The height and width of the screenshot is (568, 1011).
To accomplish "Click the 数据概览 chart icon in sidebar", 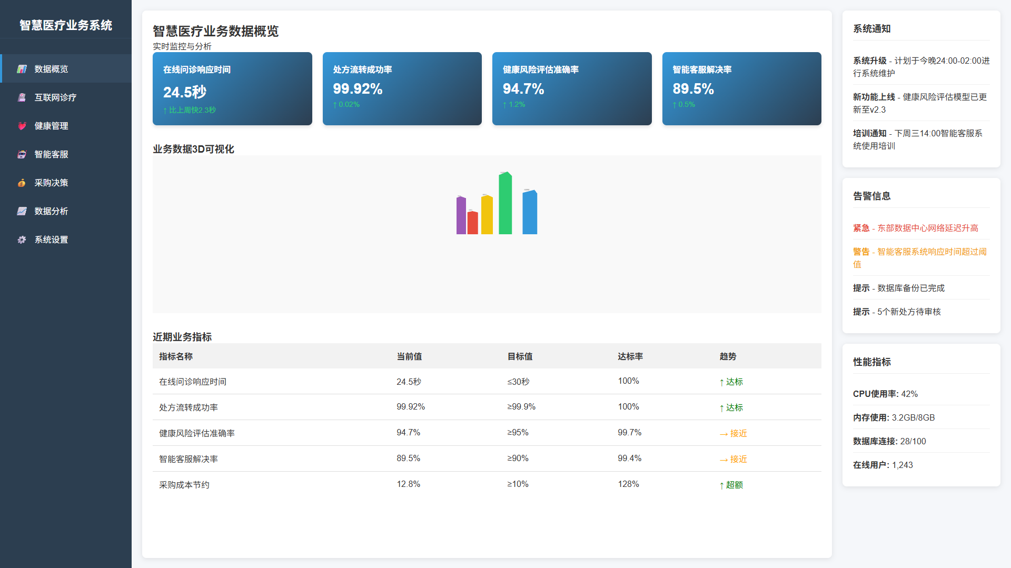I will 22,69.
